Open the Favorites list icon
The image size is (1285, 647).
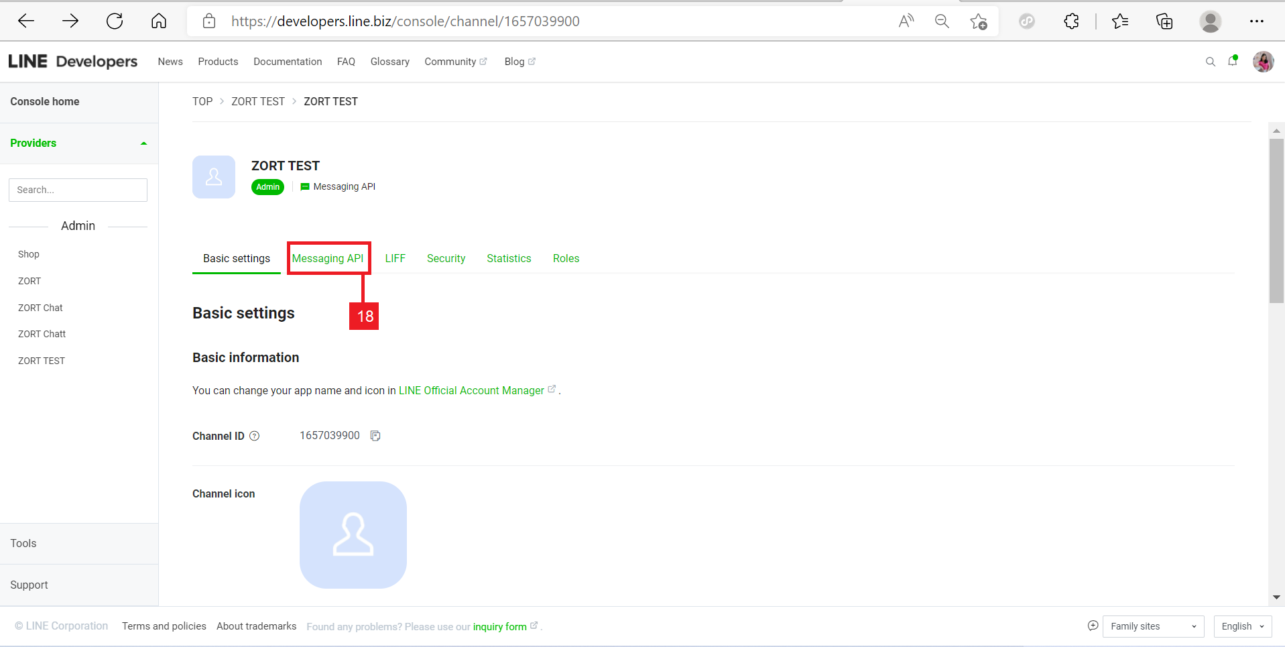[x=1120, y=21]
